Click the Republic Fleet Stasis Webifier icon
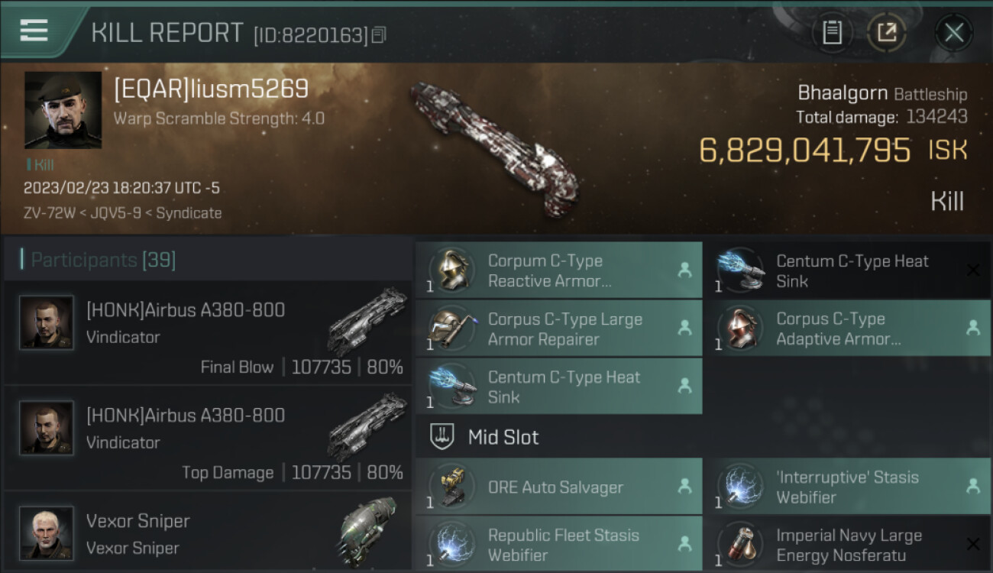 (x=452, y=544)
